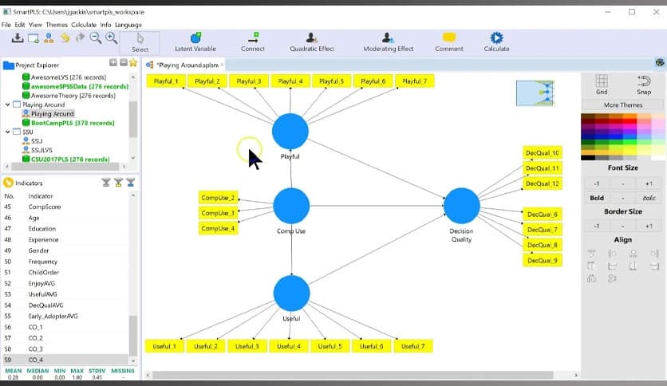
Task: Run Calculate from the toolbar
Action: point(496,42)
